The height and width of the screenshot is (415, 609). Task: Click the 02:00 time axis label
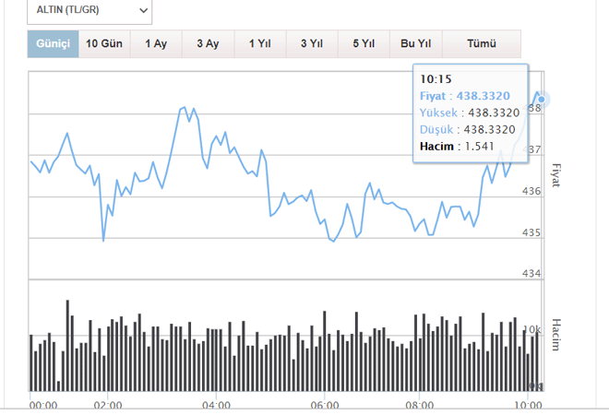[108, 405]
